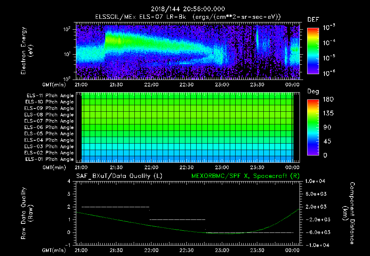The image size is (370, 256).
Task: Click the Component Distance axis label
Action: (349, 213)
